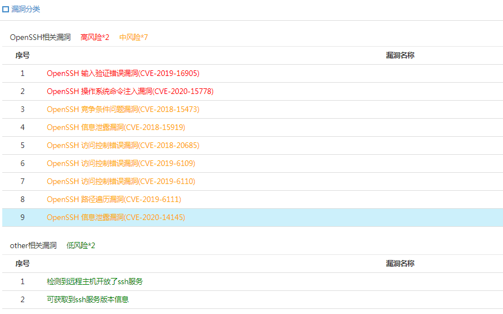The image size is (503, 314).
Task: Open OpenSSH 竞争条件问题漏洞 CVE-2018-15473
Action: coord(123,110)
